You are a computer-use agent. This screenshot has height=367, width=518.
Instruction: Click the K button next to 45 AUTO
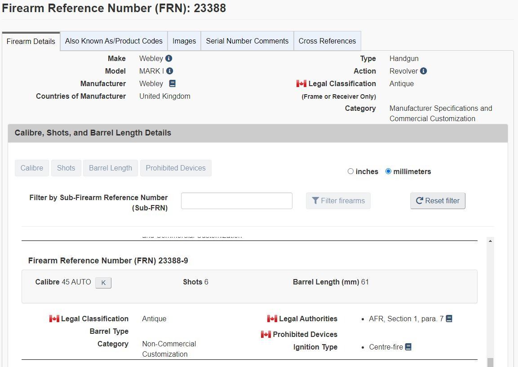click(103, 283)
